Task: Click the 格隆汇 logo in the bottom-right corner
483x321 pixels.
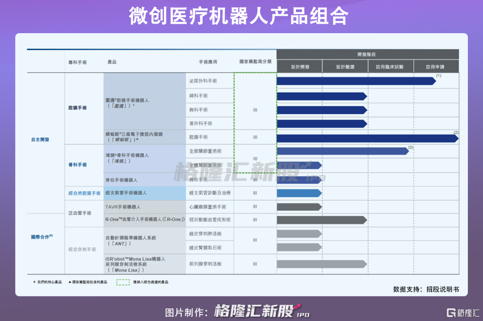Action: (463, 313)
